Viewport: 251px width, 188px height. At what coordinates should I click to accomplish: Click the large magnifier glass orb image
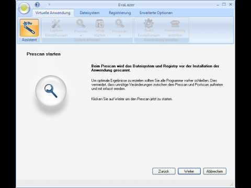click(51, 91)
